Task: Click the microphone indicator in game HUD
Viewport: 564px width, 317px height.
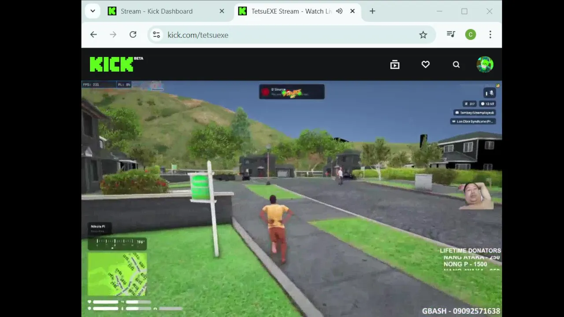Action: (490, 93)
